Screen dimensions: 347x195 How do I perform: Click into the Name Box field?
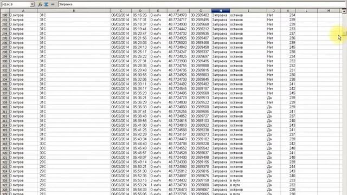(16, 4)
